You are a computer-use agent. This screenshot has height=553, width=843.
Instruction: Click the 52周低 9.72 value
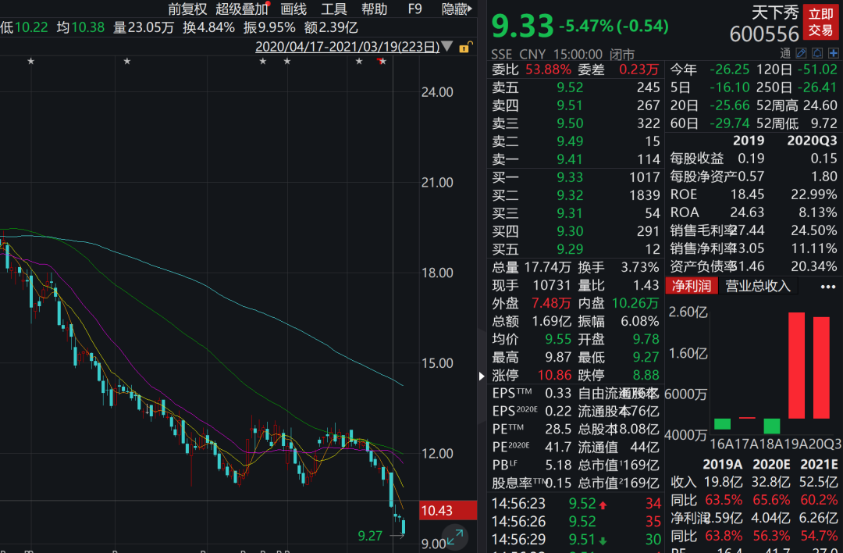(823, 123)
